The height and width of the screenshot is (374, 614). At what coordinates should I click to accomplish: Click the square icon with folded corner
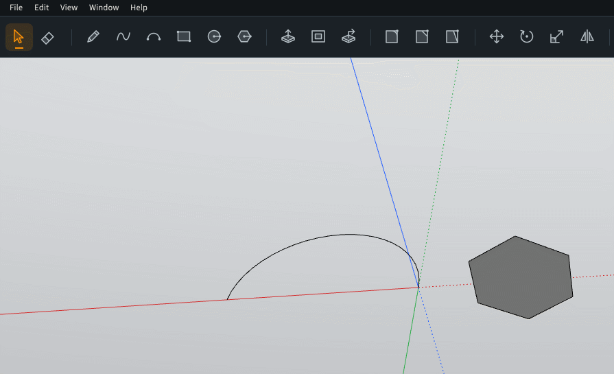[422, 37]
